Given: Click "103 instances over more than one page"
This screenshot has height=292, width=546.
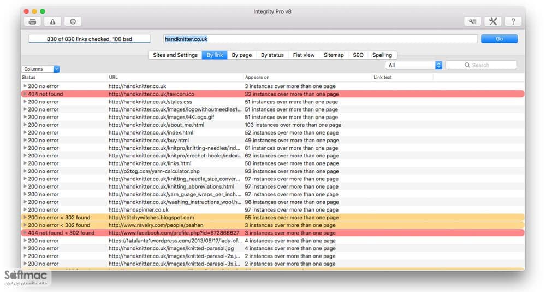Looking at the screenshot, I should pos(293,125).
